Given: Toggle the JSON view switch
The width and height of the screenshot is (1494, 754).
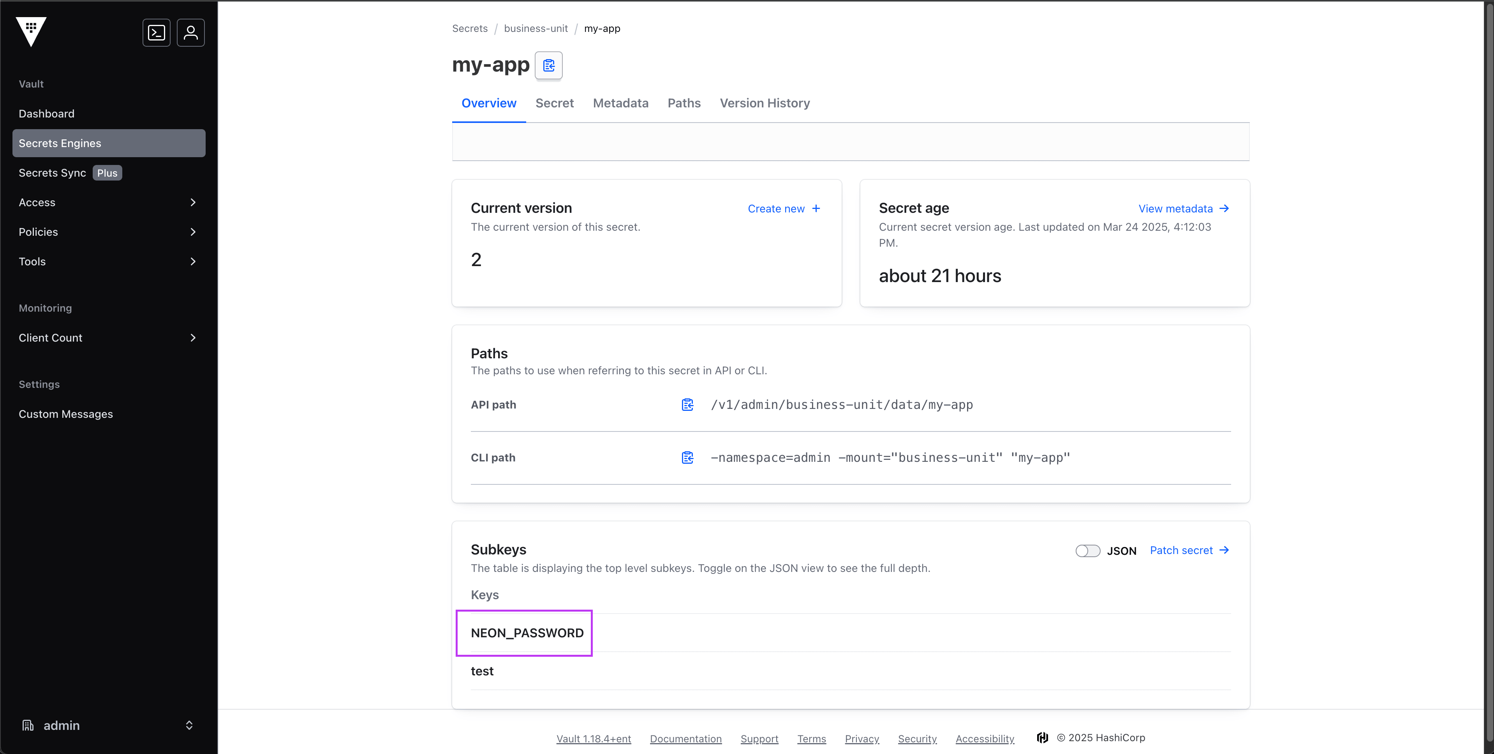Looking at the screenshot, I should click(1087, 551).
